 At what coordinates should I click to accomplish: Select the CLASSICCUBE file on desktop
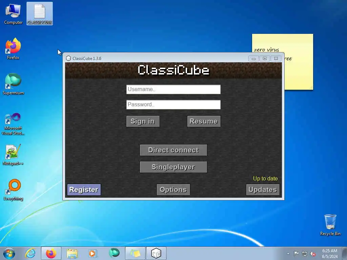[x=40, y=14]
